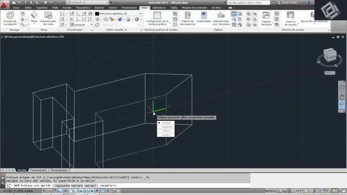
Task: Click Siguiente option in the command line
Action: coord(62,185)
